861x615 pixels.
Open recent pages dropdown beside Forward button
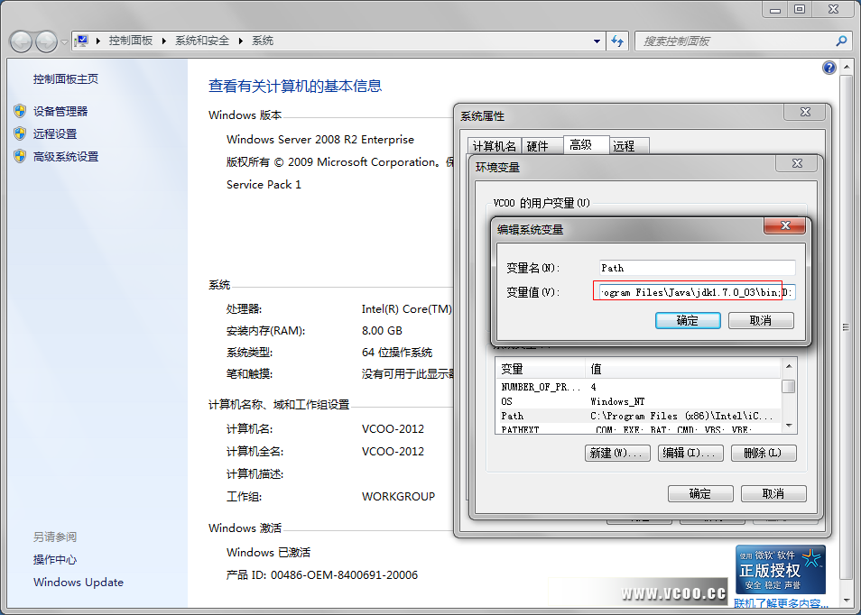coord(64,42)
